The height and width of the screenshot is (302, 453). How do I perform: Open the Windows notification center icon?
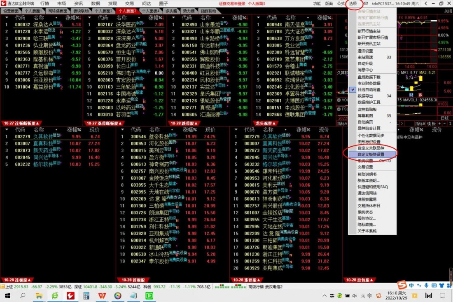tap(442, 296)
